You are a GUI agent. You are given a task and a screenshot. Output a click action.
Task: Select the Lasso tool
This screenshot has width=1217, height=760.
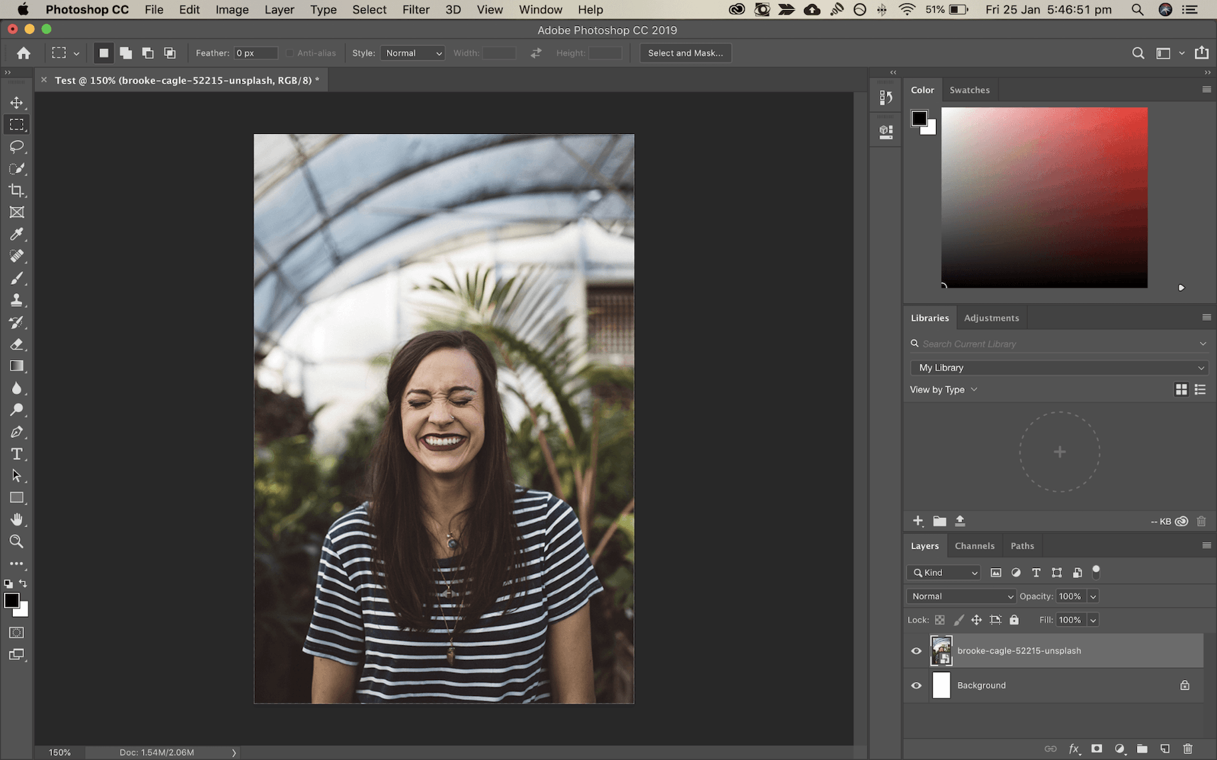click(x=17, y=147)
